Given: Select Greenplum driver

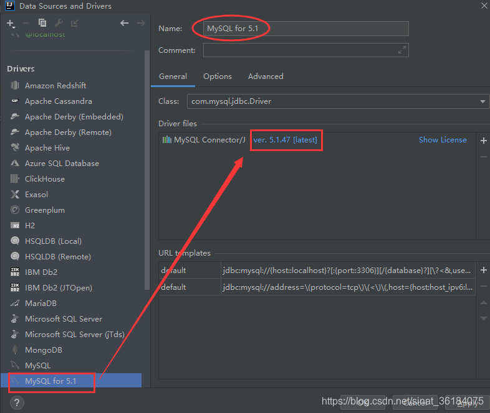Looking at the screenshot, I should 45,210.
